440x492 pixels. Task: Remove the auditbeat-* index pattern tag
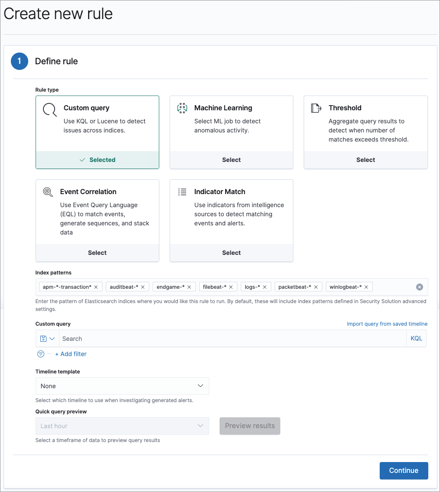tap(143, 287)
